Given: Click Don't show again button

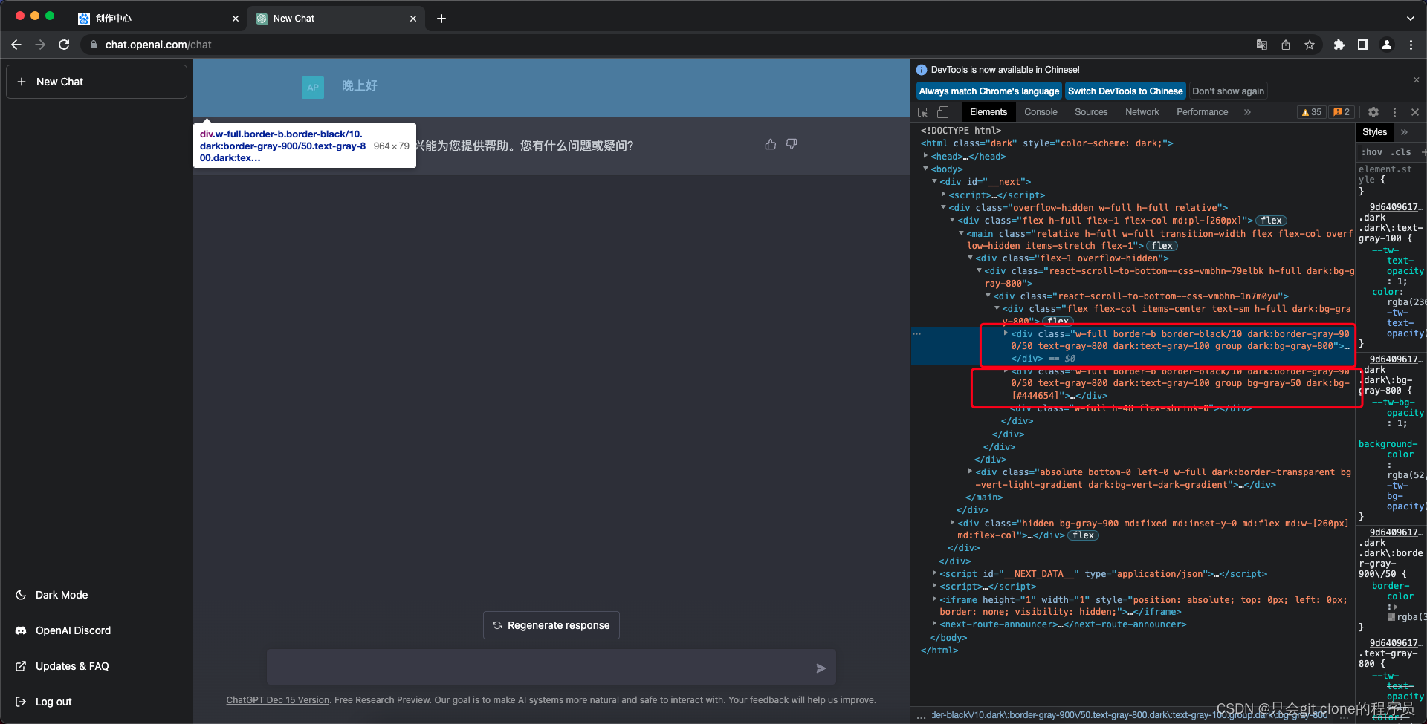Looking at the screenshot, I should [1228, 91].
